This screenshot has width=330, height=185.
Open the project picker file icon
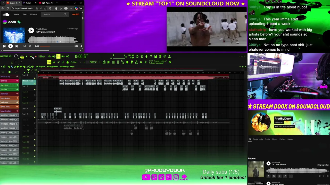127,62
